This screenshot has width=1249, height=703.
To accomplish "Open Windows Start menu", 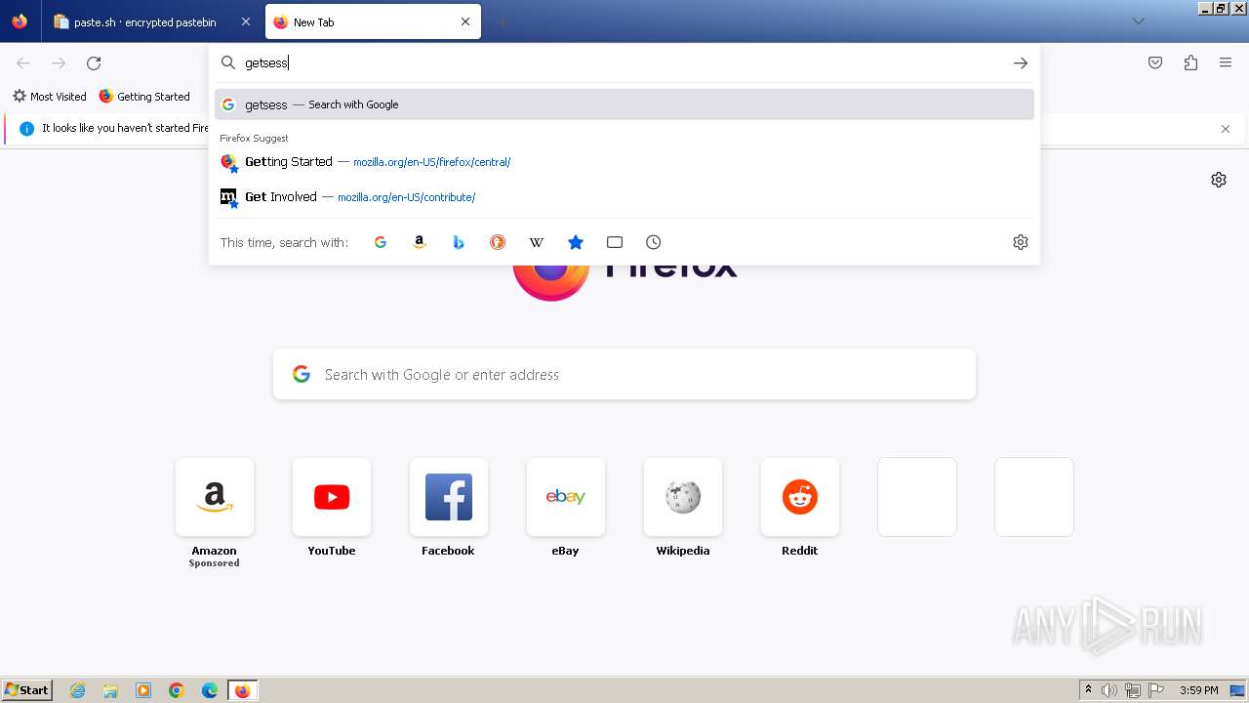I will (27, 690).
